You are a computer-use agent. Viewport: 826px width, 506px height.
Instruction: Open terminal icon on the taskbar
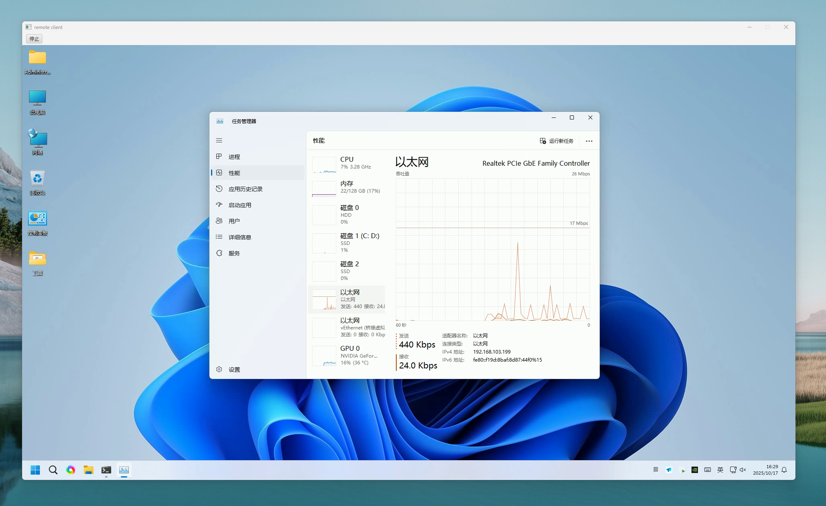pyautogui.click(x=106, y=470)
